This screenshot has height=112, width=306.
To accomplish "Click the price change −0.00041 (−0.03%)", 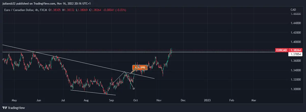I will pyautogui.click(x=115, y=10).
